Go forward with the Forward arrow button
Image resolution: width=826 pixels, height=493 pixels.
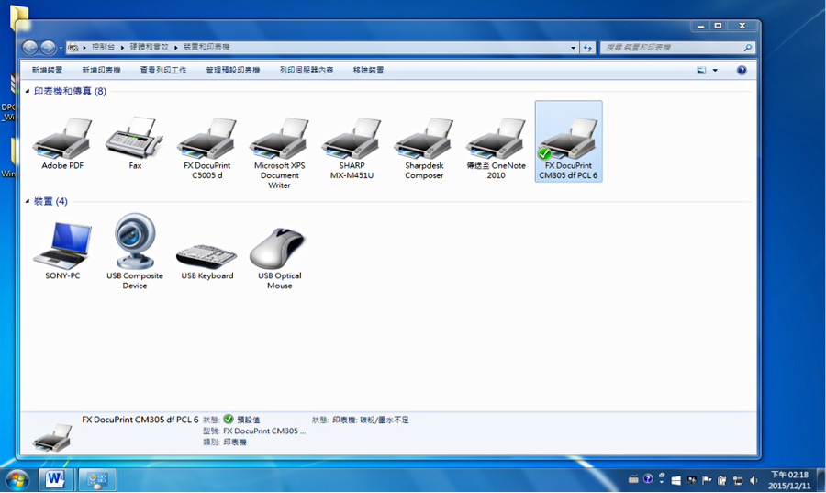(x=48, y=48)
